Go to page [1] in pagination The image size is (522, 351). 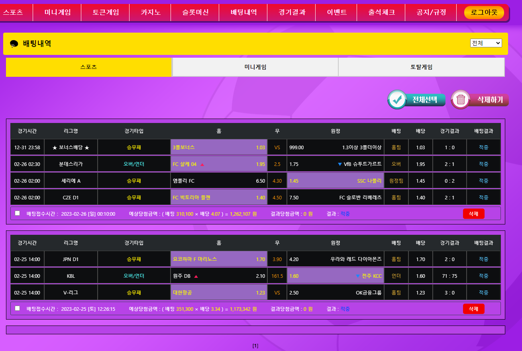click(x=255, y=346)
